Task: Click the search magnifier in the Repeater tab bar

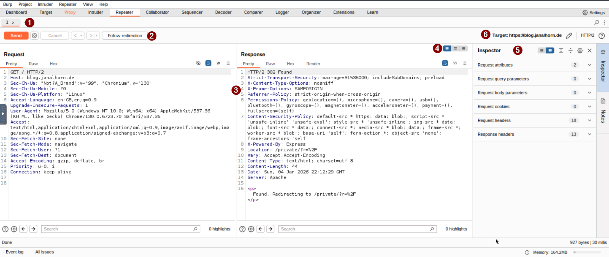Action: coord(597,22)
